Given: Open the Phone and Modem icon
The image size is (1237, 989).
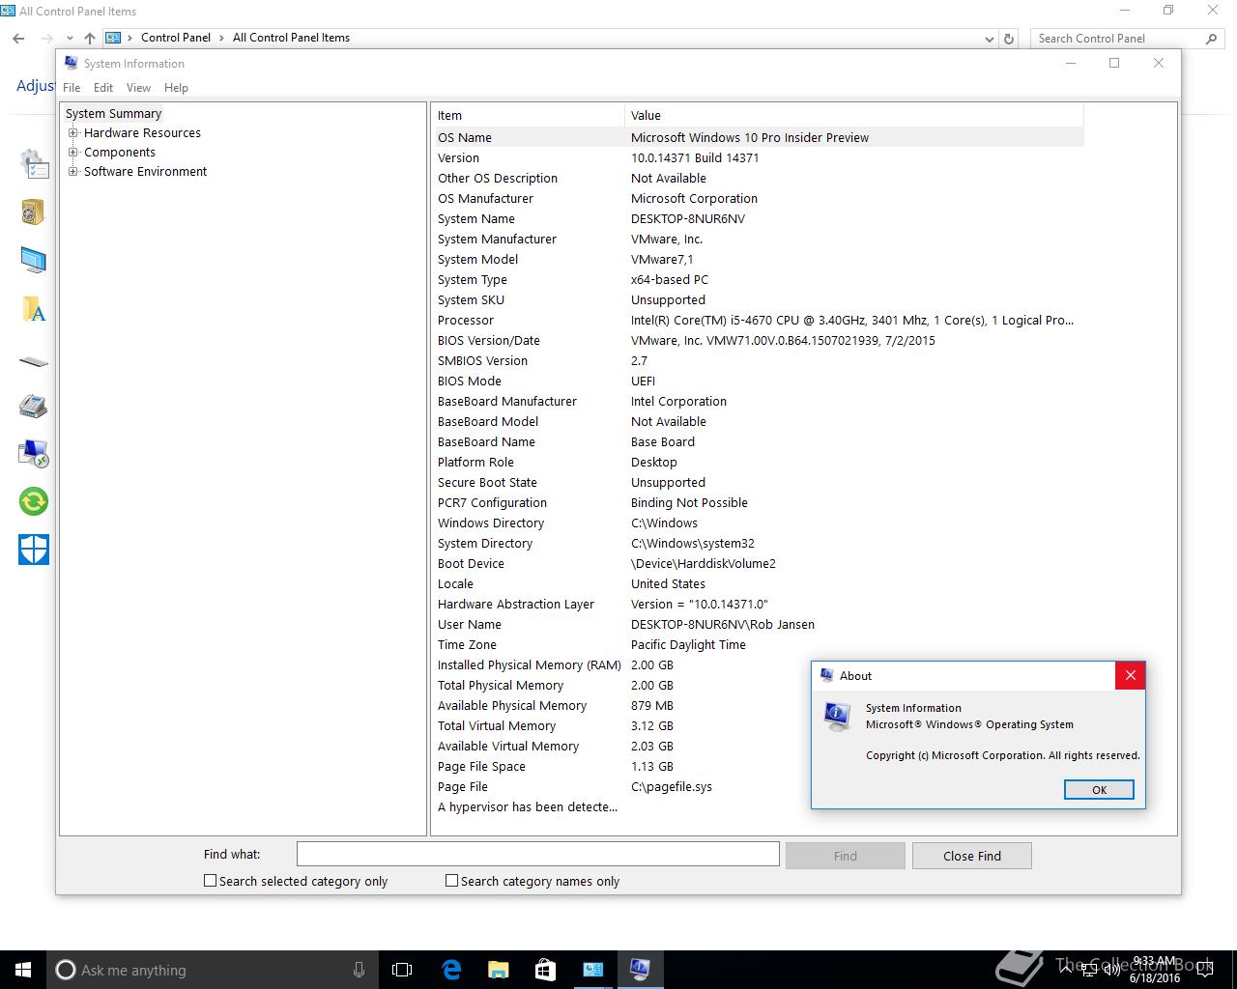Looking at the screenshot, I should click(33, 406).
